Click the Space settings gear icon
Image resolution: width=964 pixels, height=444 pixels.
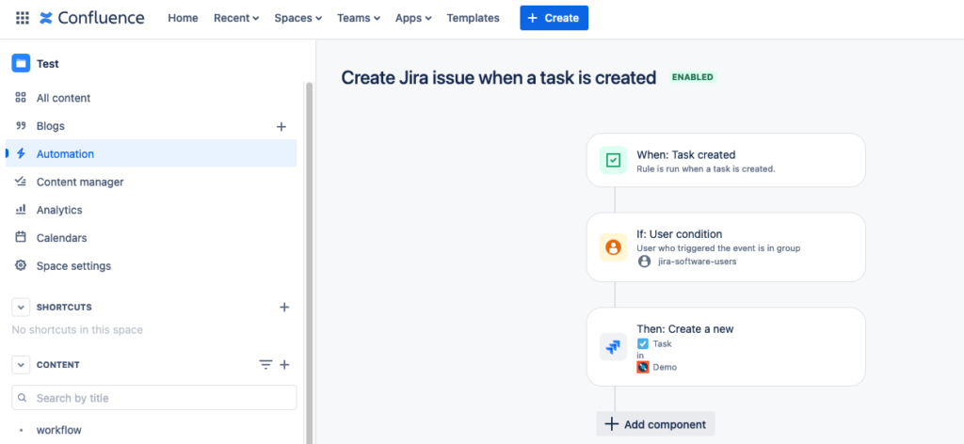(21, 265)
